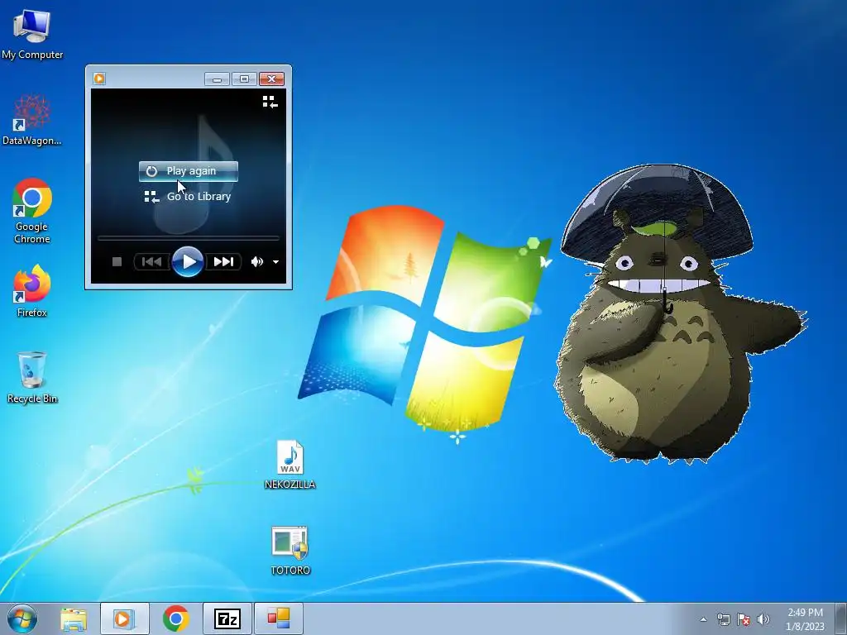The width and height of the screenshot is (847, 635).
Task: Maximize the media player window
Action: [x=244, y=79]
